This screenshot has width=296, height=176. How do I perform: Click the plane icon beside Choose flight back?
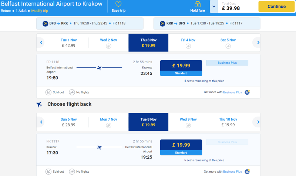tap(39, 104)
